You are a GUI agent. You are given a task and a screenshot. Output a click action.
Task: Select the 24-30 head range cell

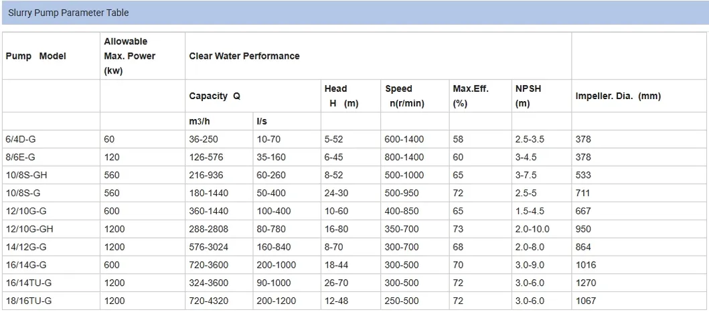pyautogui.click(x=336, y=193)
